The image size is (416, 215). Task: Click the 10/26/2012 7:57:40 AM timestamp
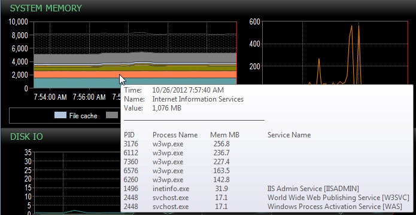(188, 90)
